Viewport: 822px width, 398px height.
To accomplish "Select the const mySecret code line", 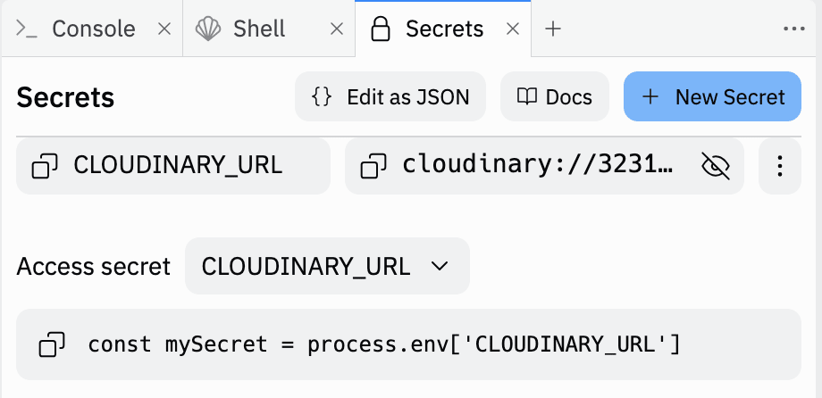I will point(383,344).
